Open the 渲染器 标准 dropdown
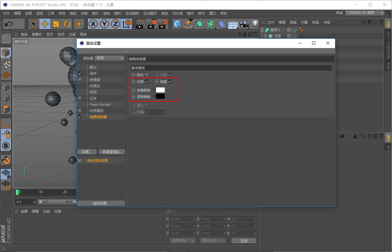This screenshot has height=252, width=392. (110, 58)
